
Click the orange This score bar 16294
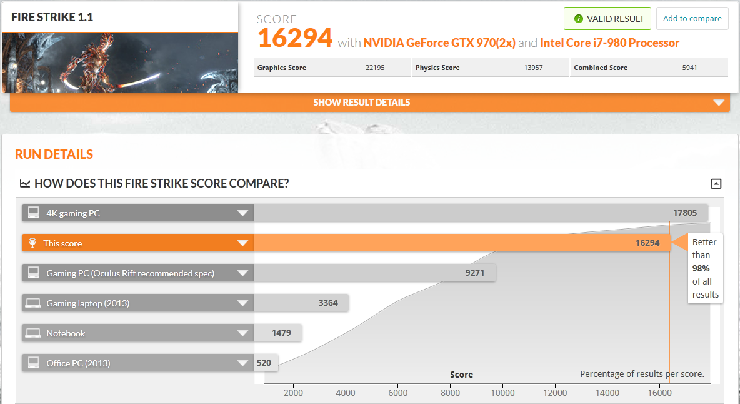(x=462, y=243)
